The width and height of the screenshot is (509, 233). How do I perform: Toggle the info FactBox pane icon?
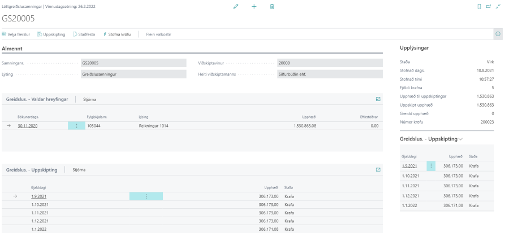pyautogui.click(x=498, y=34)
